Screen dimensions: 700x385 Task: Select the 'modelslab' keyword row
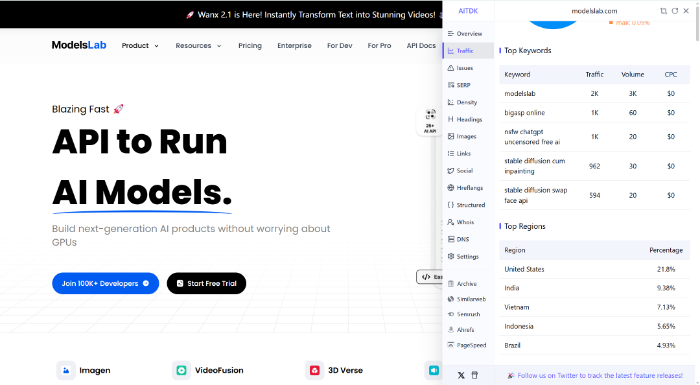pyautogui.click(x=594, y=93)
